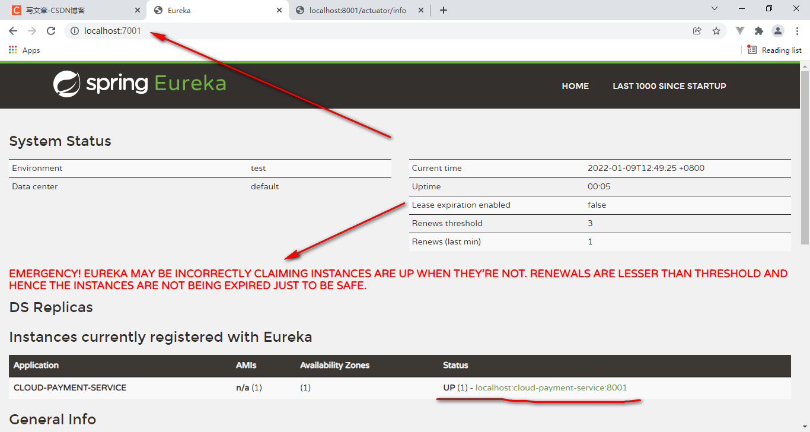Click the Uptime value 00:05
This screenshot has height=432, width=810.
[599, 186]
